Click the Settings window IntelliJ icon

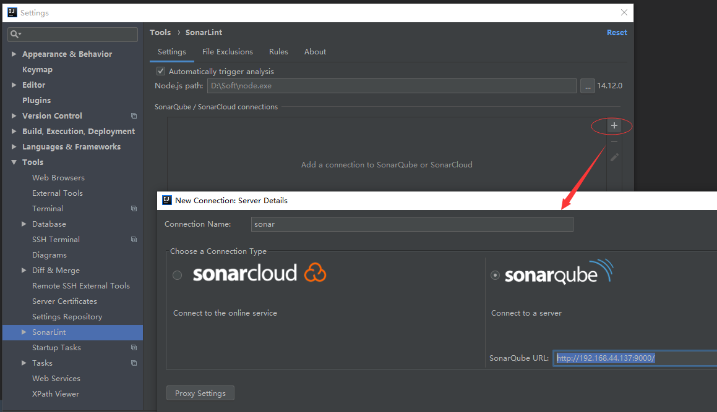point(12,12)
